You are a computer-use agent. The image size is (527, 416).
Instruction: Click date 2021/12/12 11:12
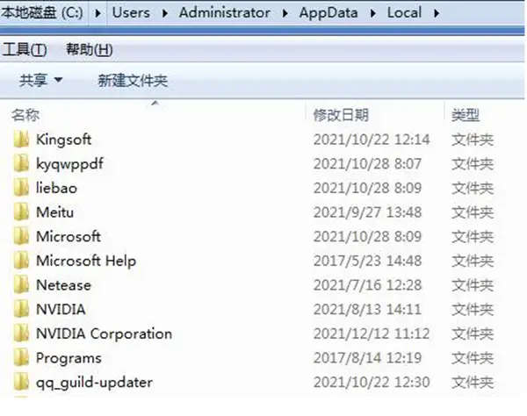click(372, 334)
